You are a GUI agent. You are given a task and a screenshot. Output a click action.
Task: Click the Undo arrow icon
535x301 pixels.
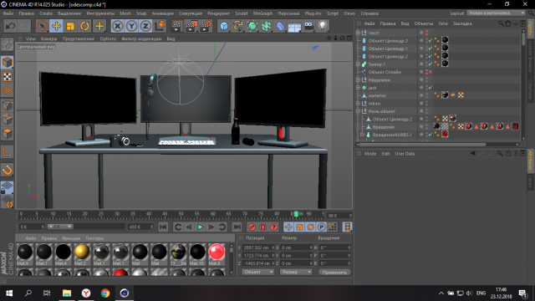[11, 26]
